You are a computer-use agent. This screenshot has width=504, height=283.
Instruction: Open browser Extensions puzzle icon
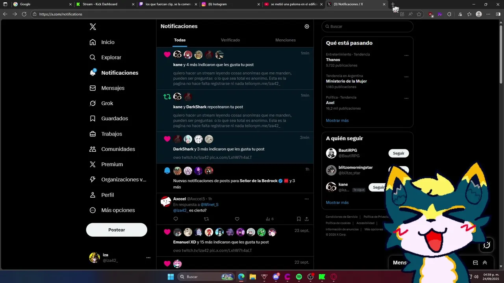pos(449,14)
